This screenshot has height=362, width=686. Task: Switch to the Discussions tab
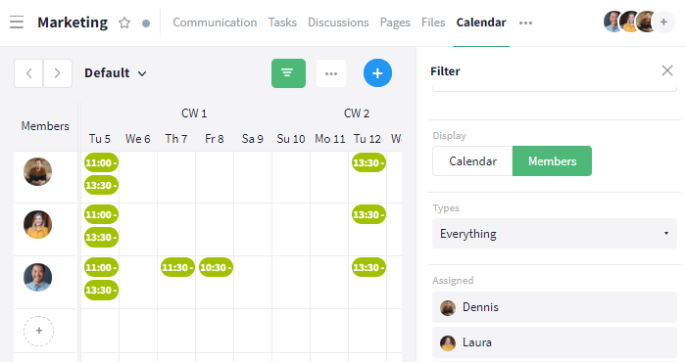[338, 23]
